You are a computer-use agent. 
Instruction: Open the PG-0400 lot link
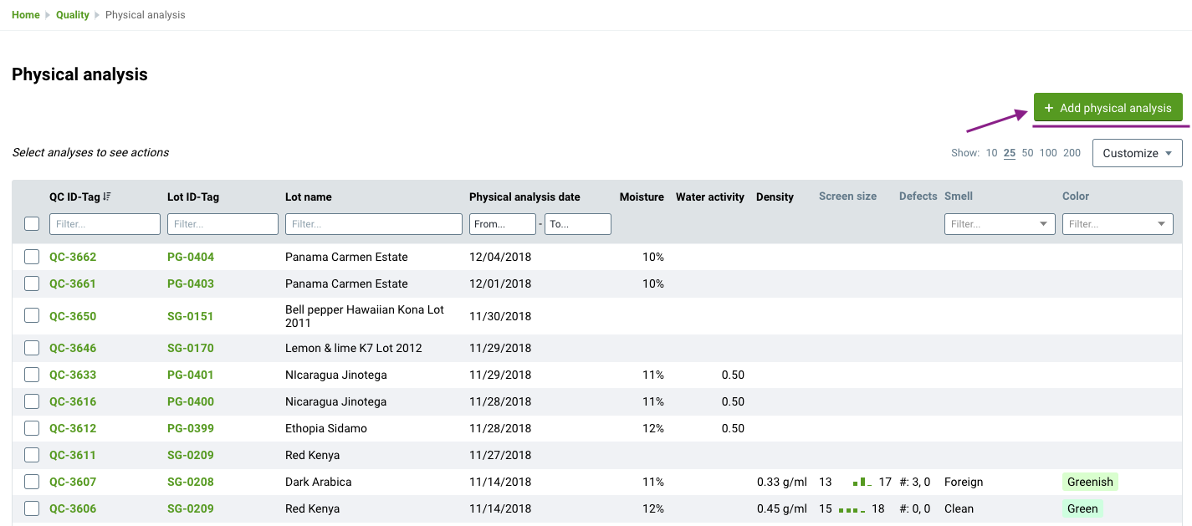(191, 401)
